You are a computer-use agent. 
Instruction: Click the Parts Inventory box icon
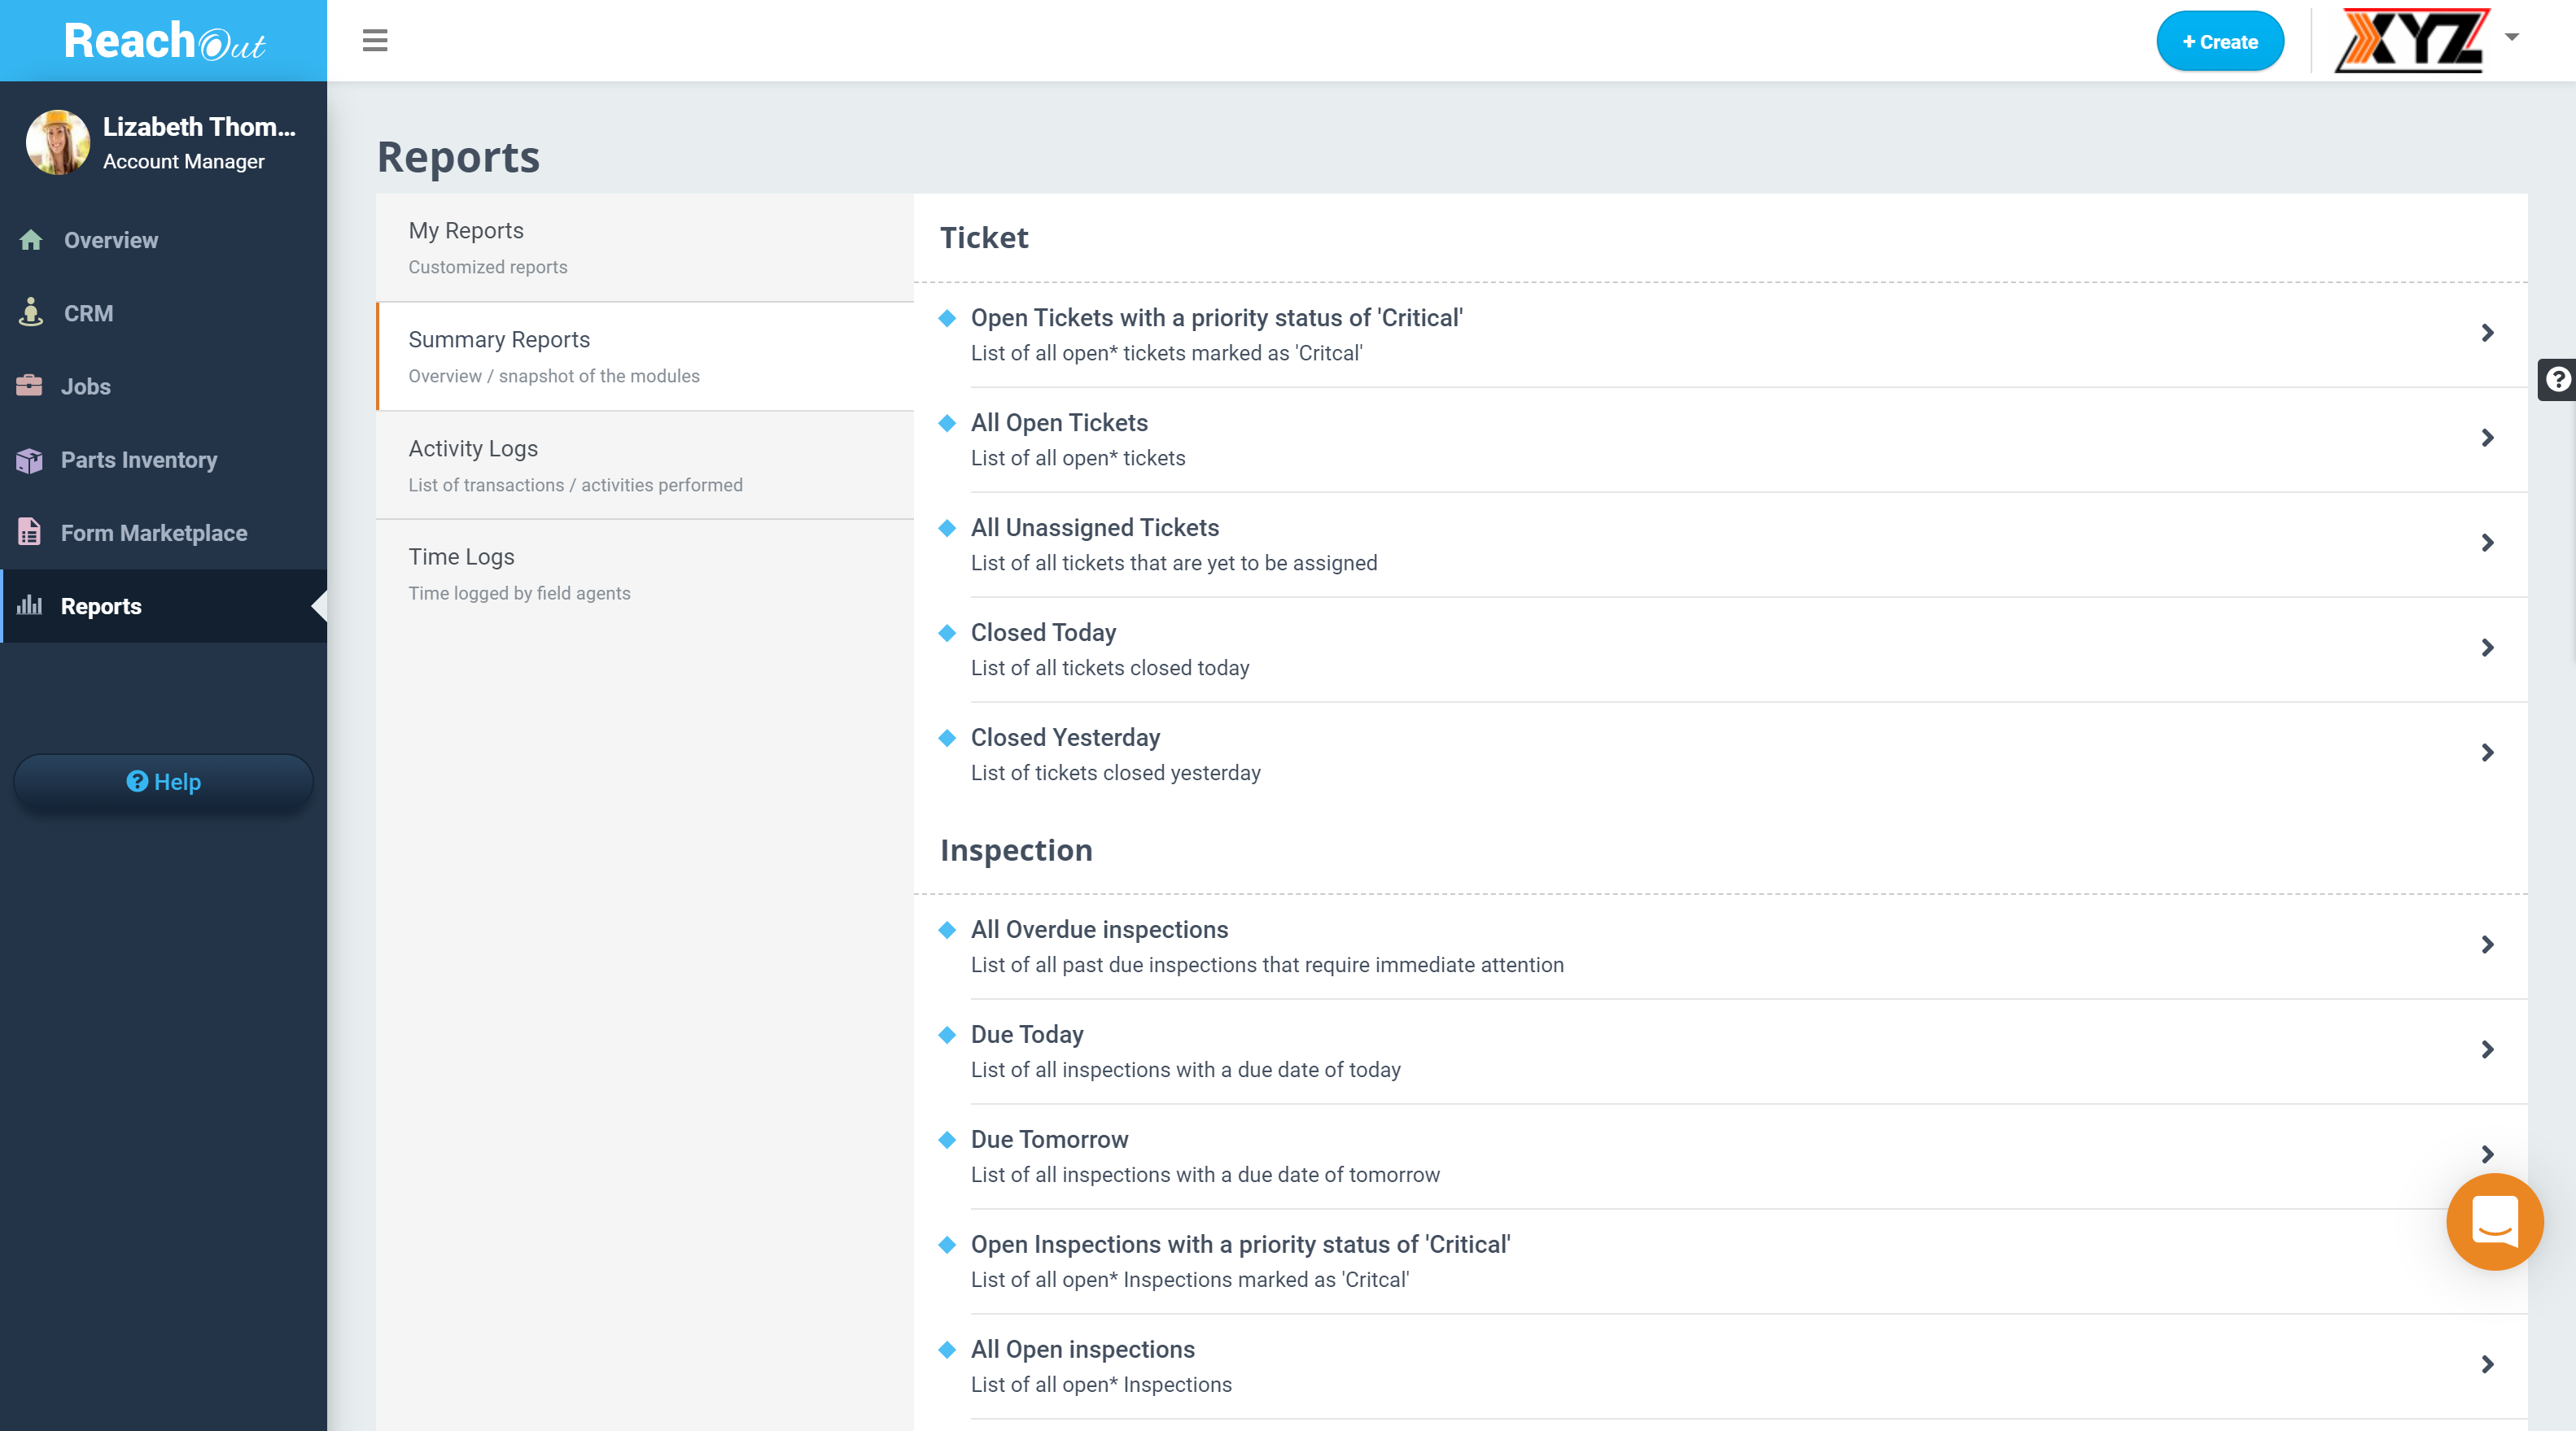pyautogui.click(x=29, y=460)
